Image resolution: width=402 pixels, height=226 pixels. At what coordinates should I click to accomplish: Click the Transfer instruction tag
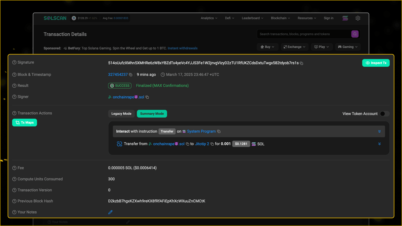pyautogui.click(x=167, y=131)
